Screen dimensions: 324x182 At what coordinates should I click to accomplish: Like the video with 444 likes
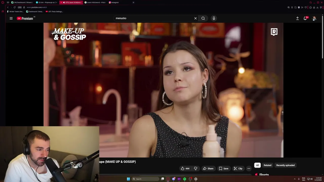(x=185, y=169)
